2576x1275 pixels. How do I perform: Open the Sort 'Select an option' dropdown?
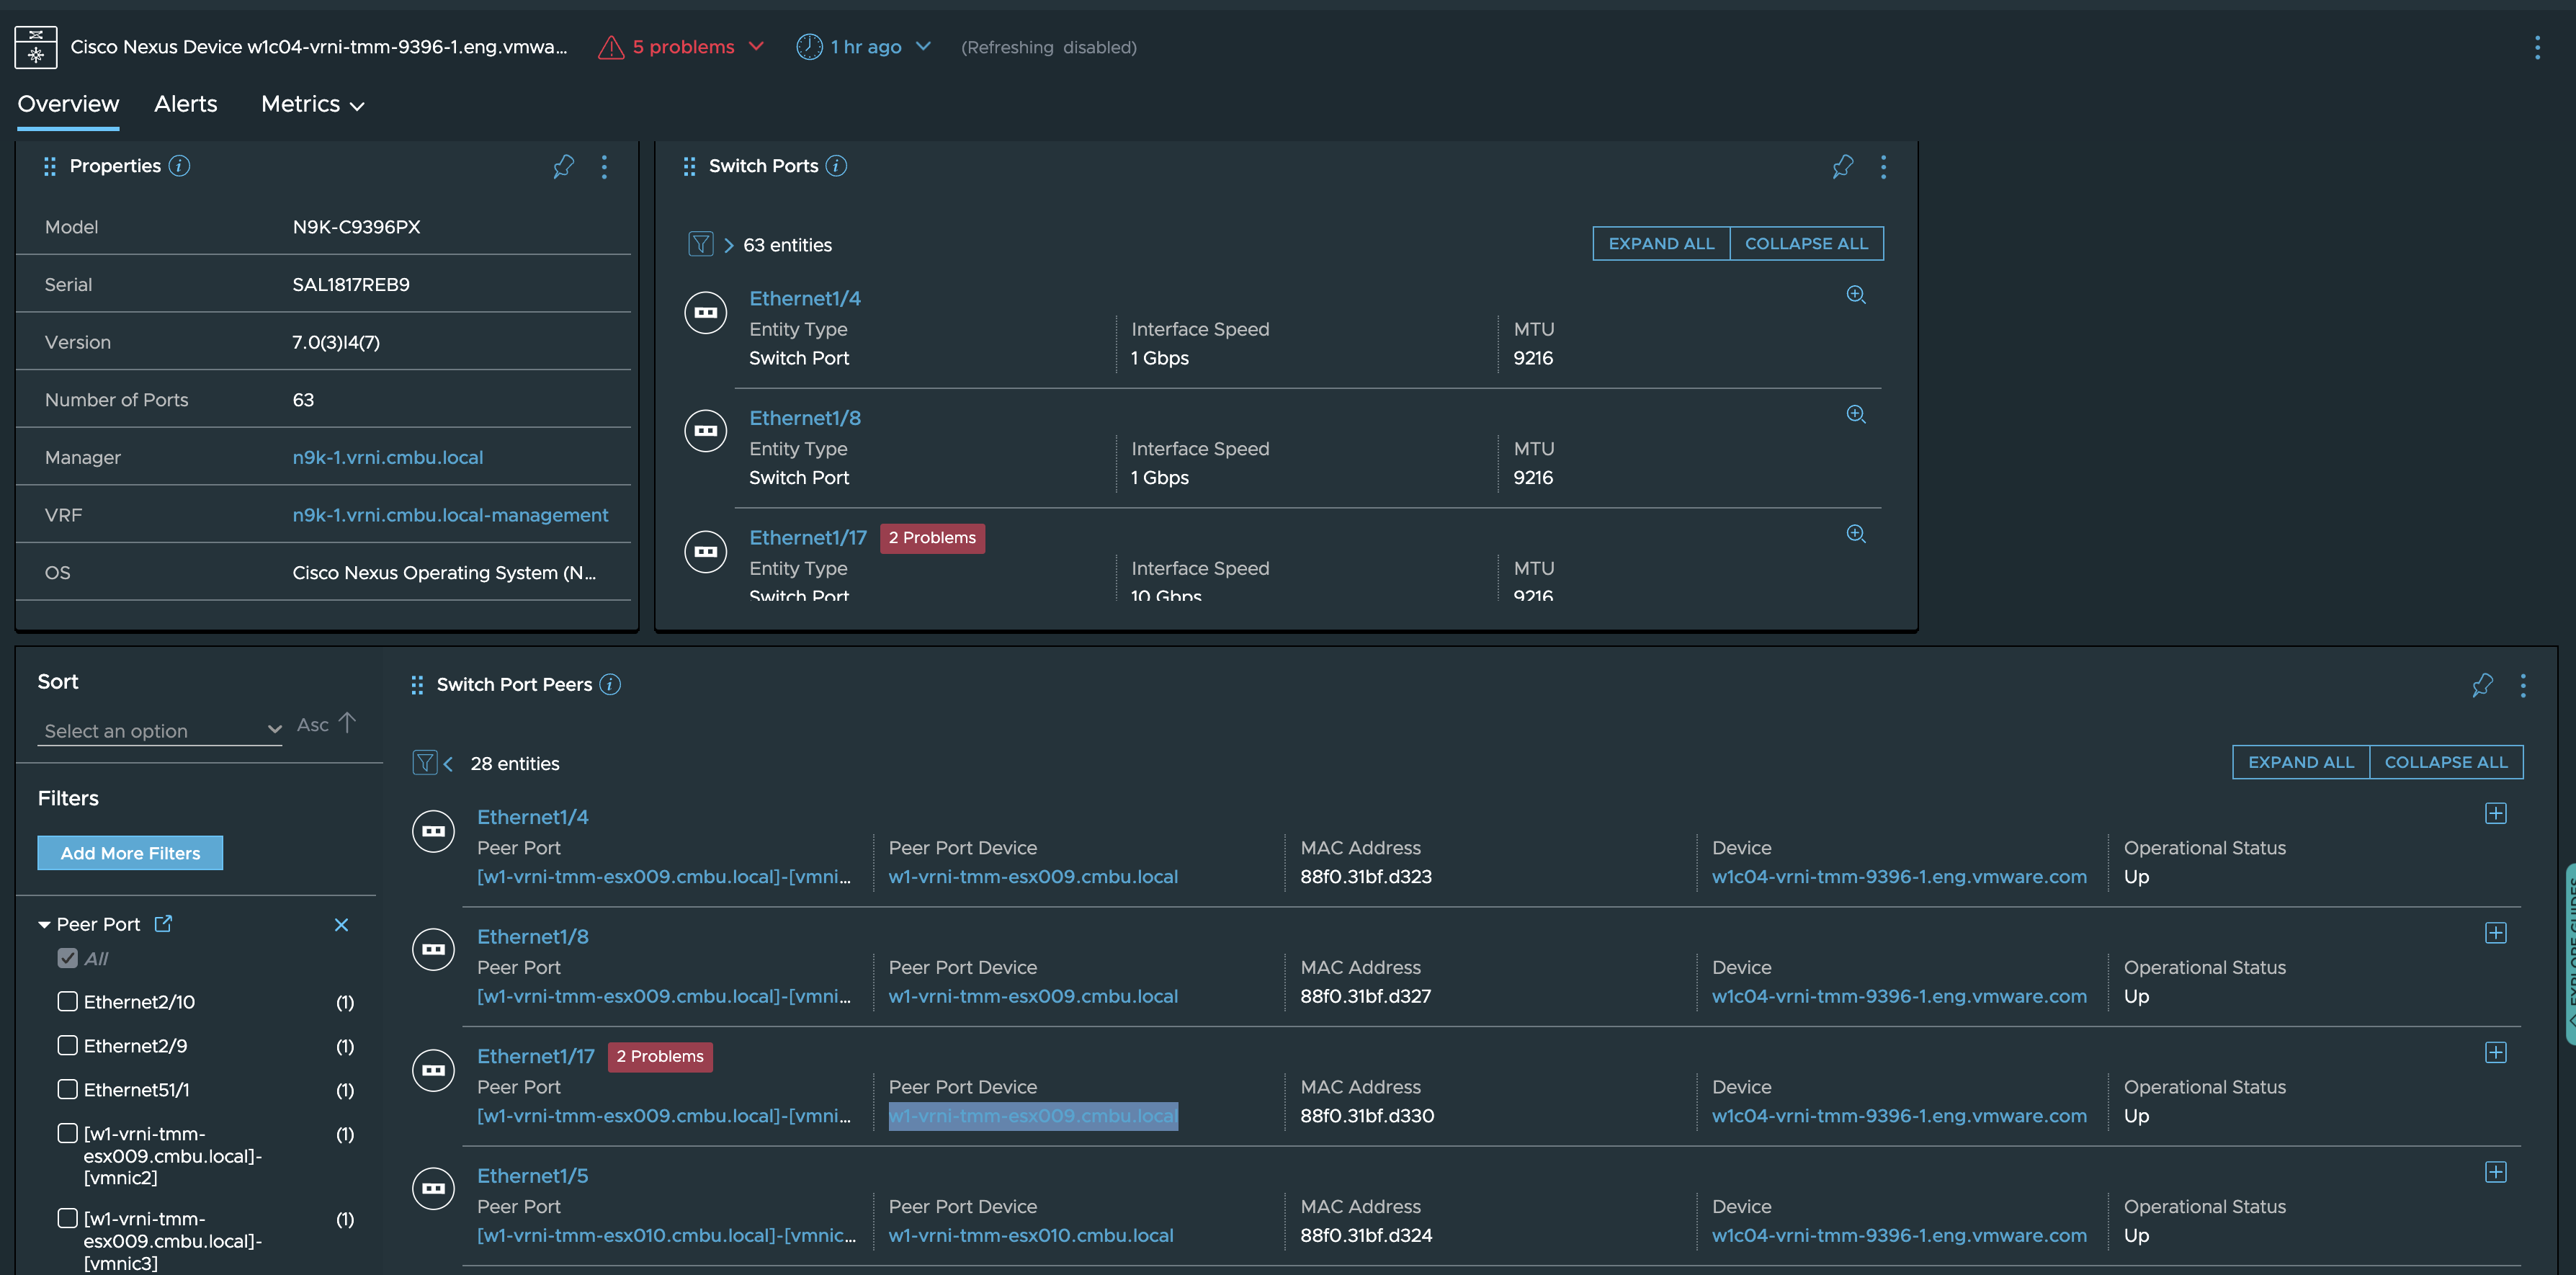point(160,730)
